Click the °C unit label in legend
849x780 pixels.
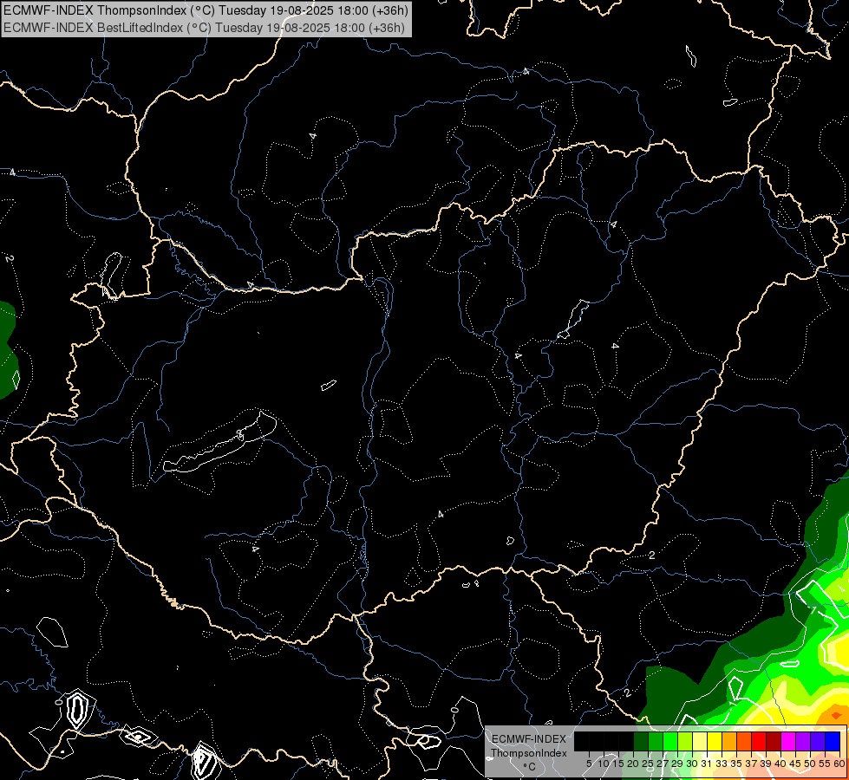(529, 767)
